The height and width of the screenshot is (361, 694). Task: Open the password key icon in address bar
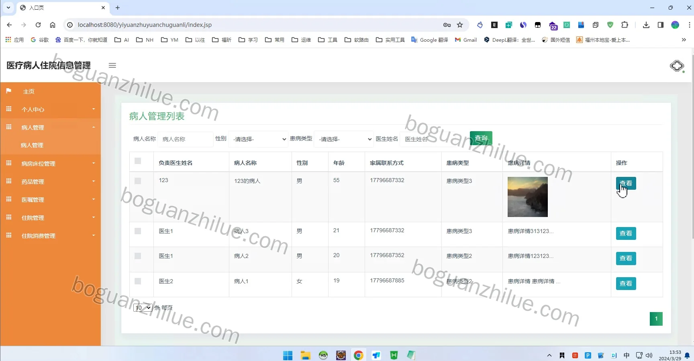point(447,25)
